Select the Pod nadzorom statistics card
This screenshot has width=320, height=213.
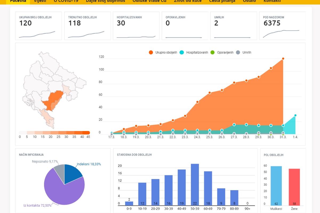(282, 26)
